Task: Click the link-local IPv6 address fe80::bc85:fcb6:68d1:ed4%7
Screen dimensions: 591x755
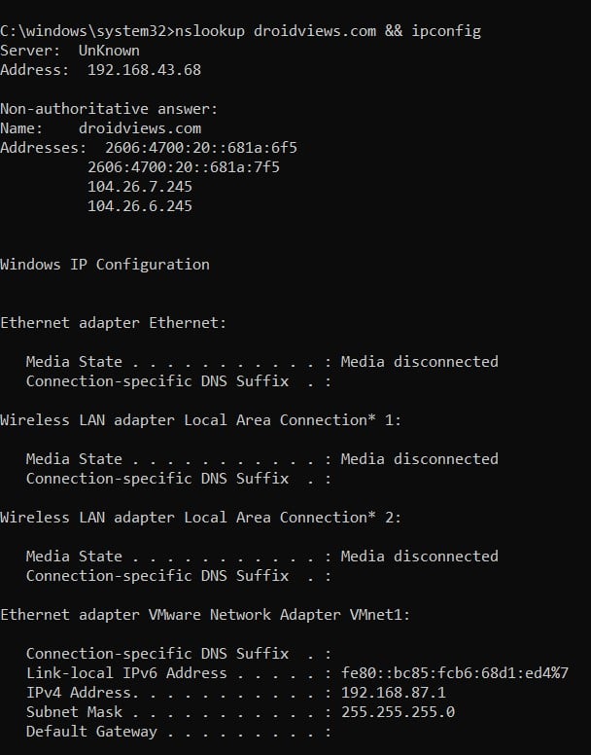Action: click(x=454, y=673)
